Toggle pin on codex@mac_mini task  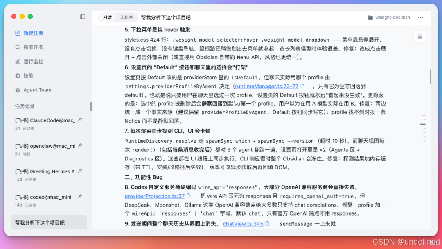(x=80, y=196)
